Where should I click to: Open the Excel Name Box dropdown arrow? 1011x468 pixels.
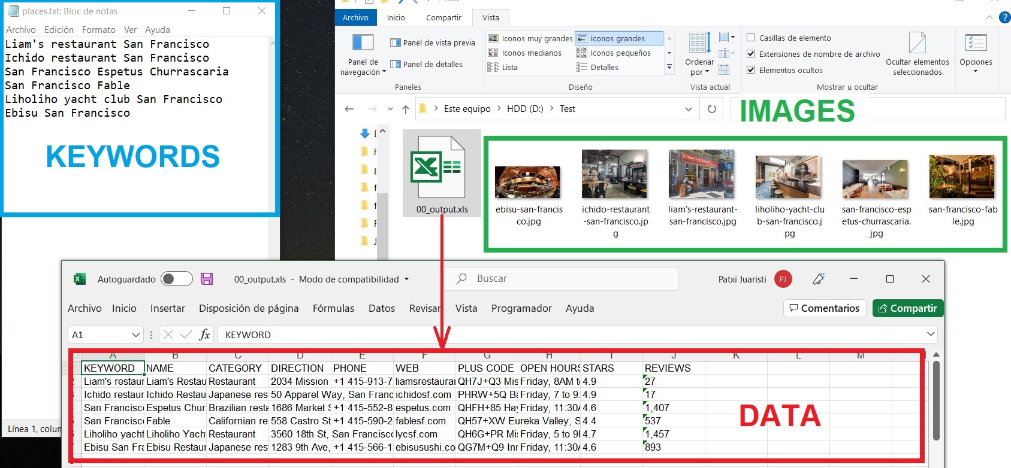click(136, 335)
